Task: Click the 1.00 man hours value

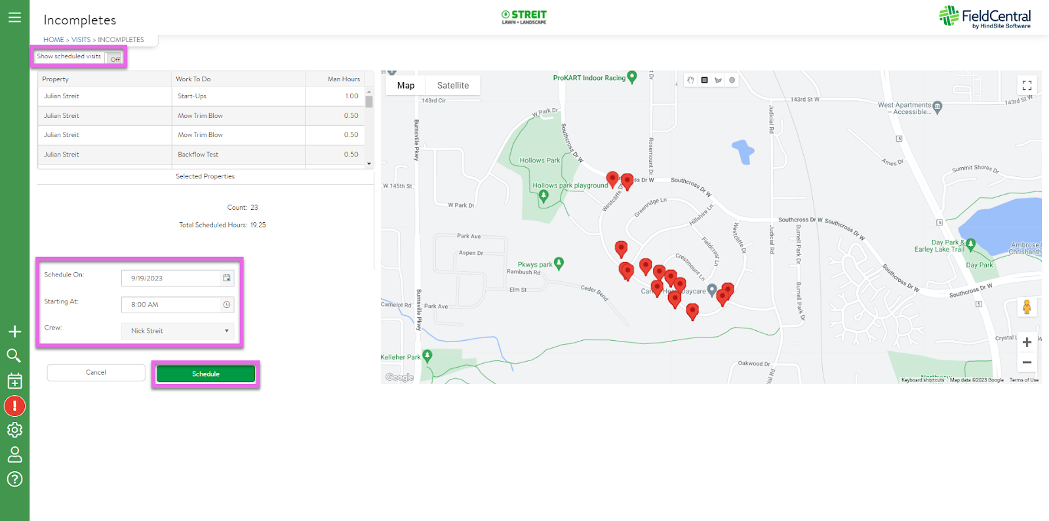Action: click(352, 96)
